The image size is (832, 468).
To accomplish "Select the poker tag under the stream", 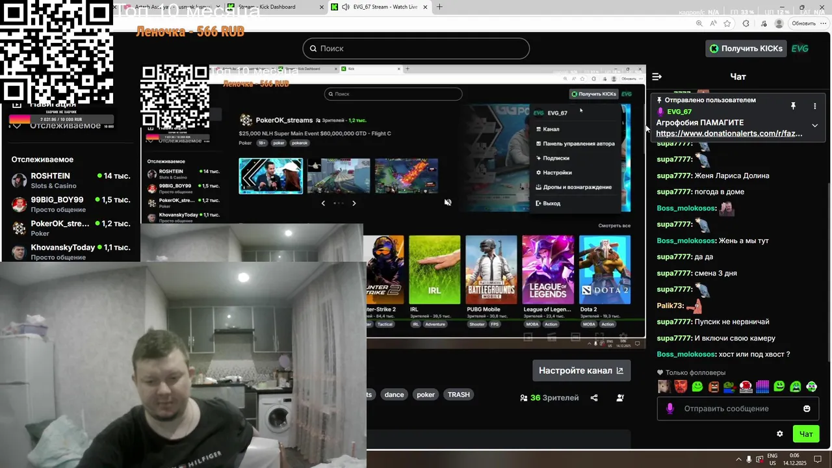I will (x=426, y=395).
